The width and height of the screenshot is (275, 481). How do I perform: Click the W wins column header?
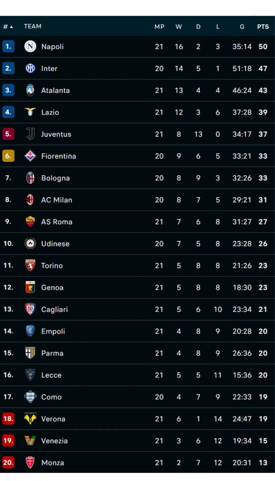click(x=179, y=27)
